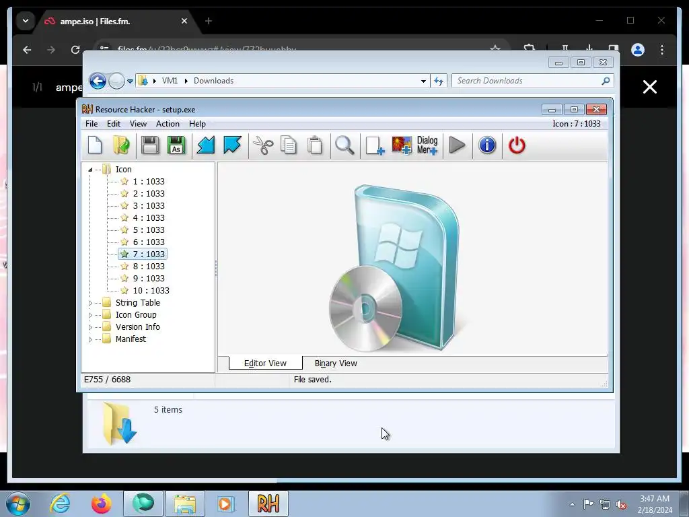Paste with the clipboard toolbar icon
Screen dimensions: 689x517
(315, 145)
